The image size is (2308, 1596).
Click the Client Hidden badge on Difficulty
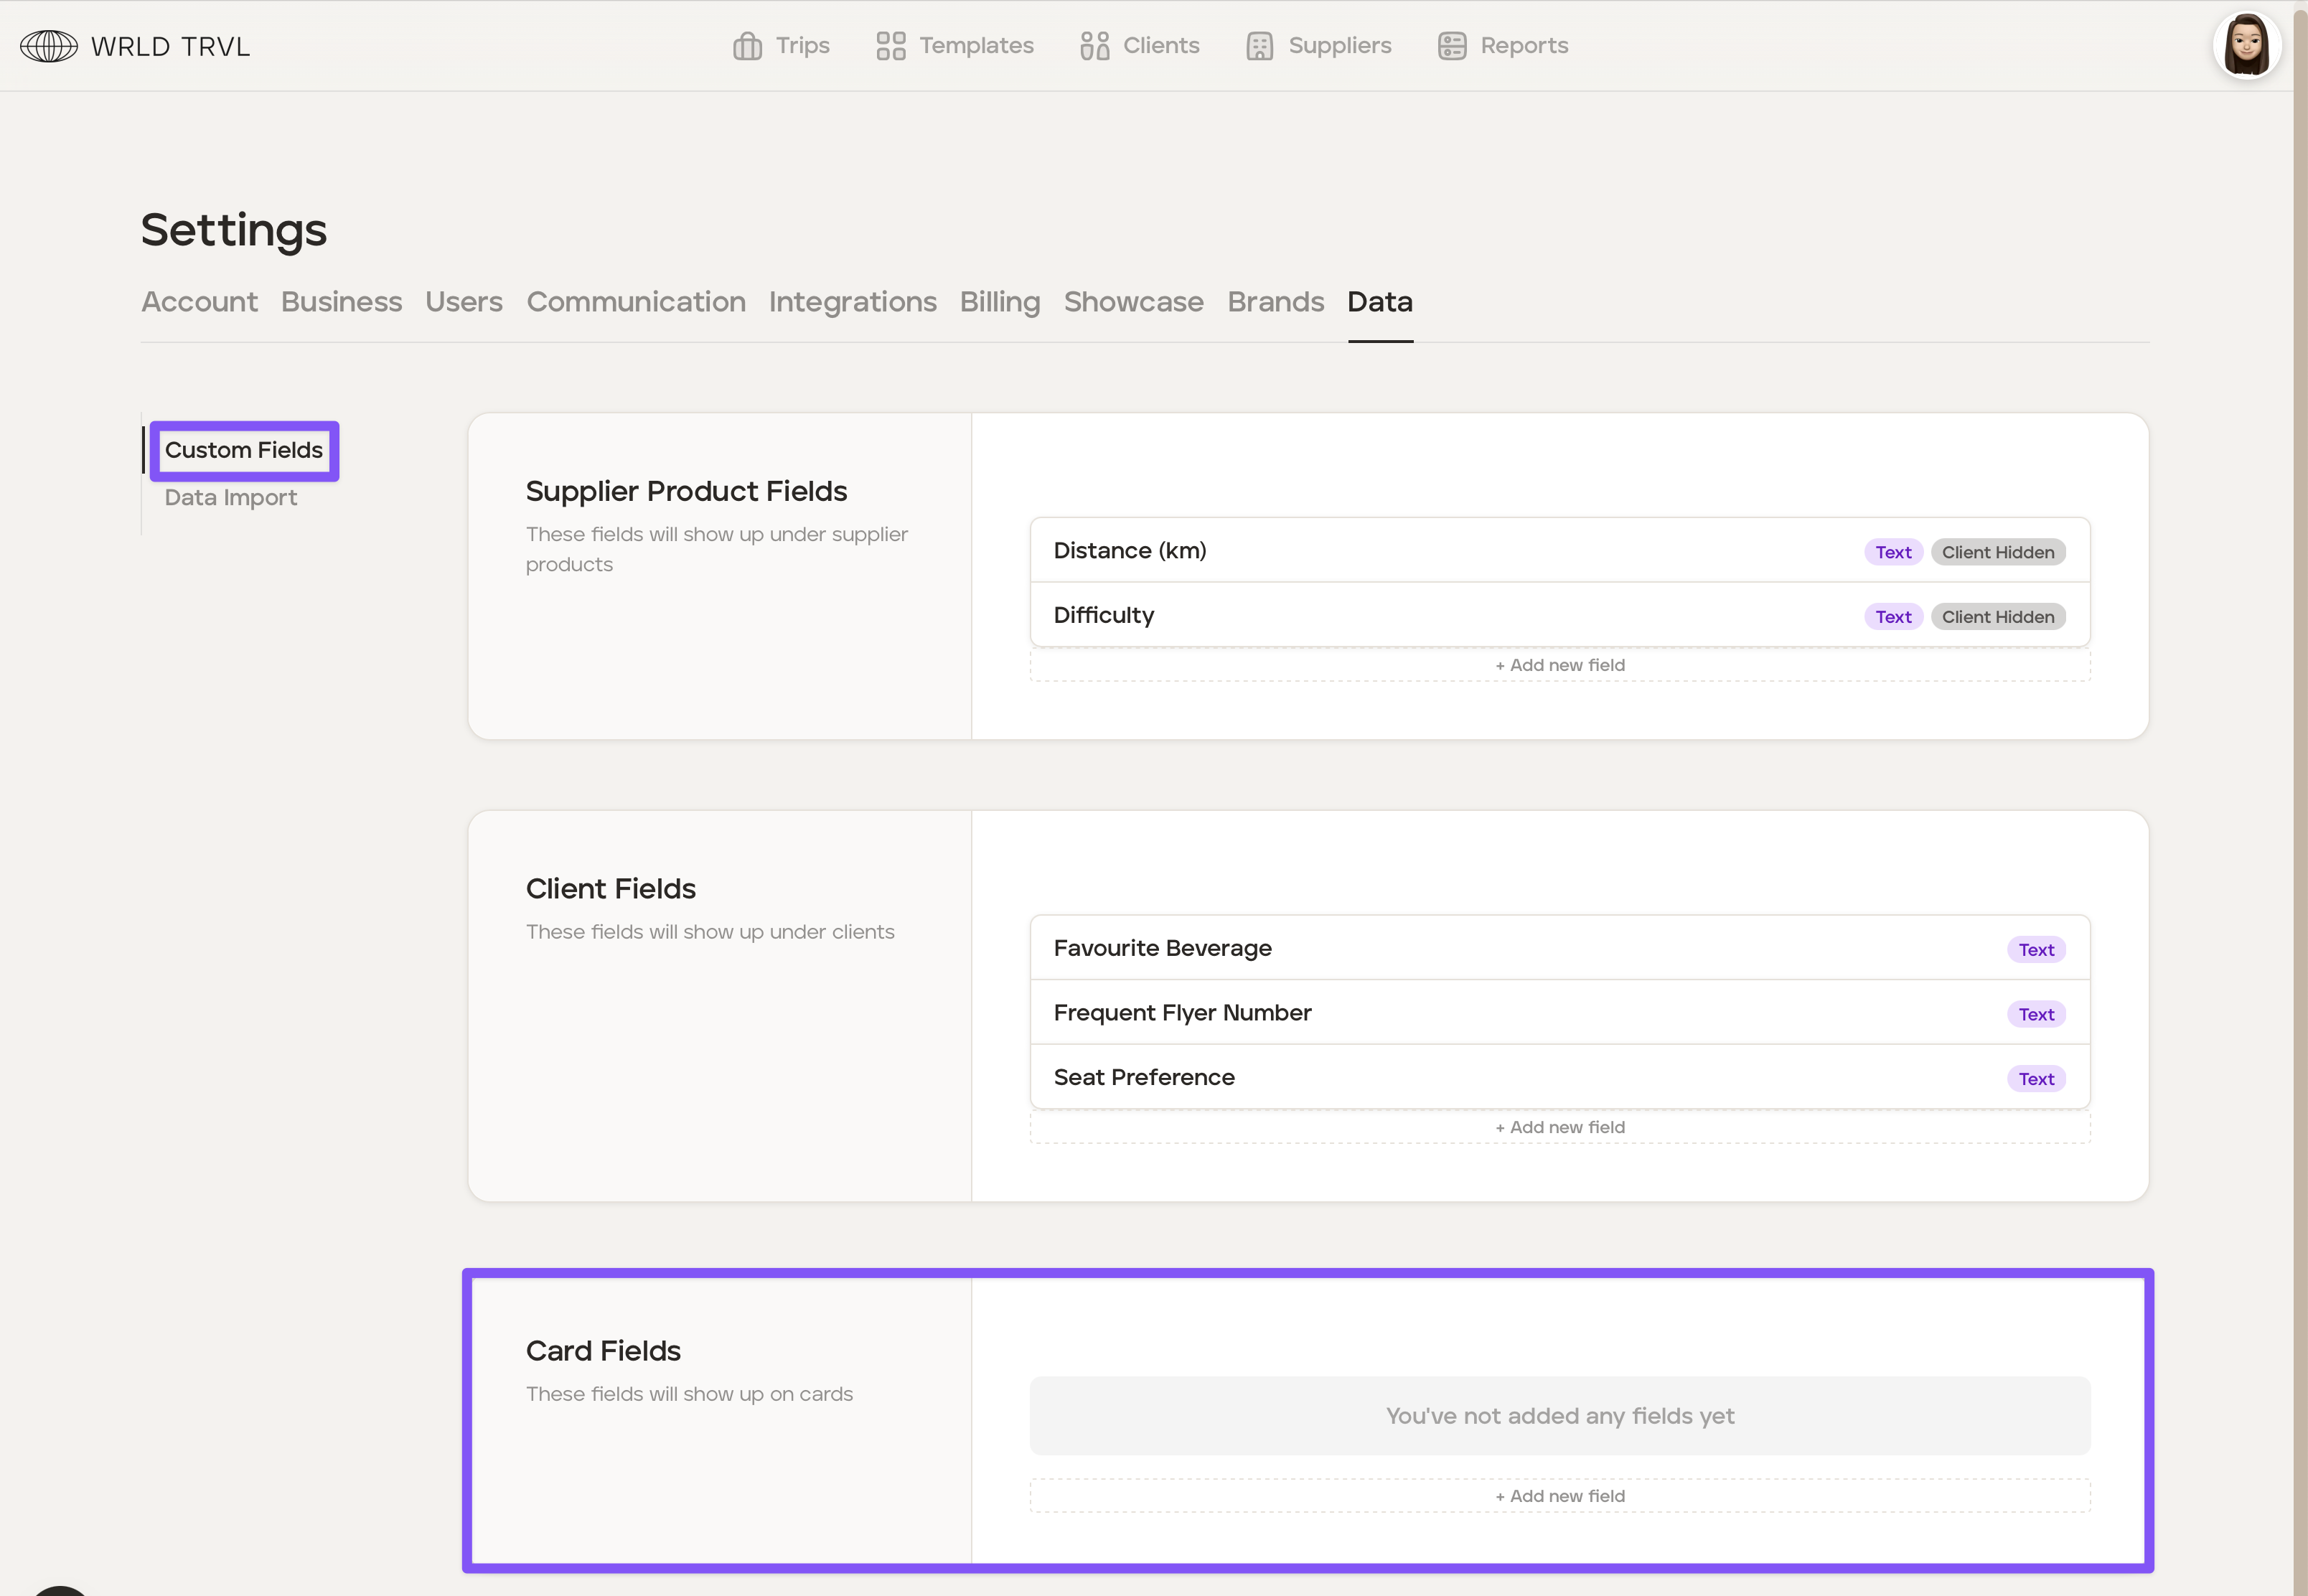pyautogui.click(x=1997, y=617)
